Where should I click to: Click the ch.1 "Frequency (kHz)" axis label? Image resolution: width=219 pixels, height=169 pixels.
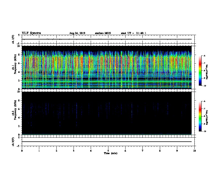point(15,64)
